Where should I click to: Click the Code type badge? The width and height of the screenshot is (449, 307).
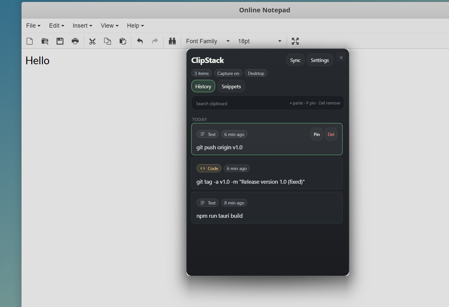(x=209, y=168)
